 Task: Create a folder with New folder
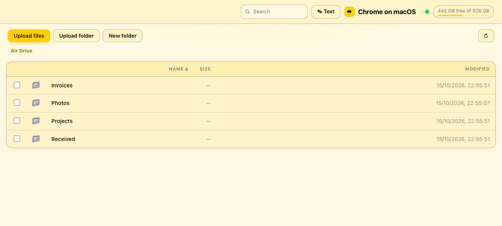click(x=122, y=36)
